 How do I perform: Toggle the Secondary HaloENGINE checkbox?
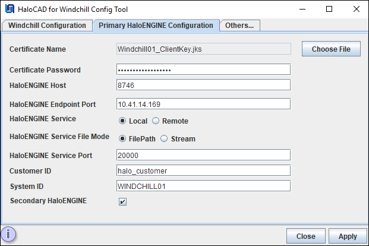pyautogui.click(x=122, y=201)
